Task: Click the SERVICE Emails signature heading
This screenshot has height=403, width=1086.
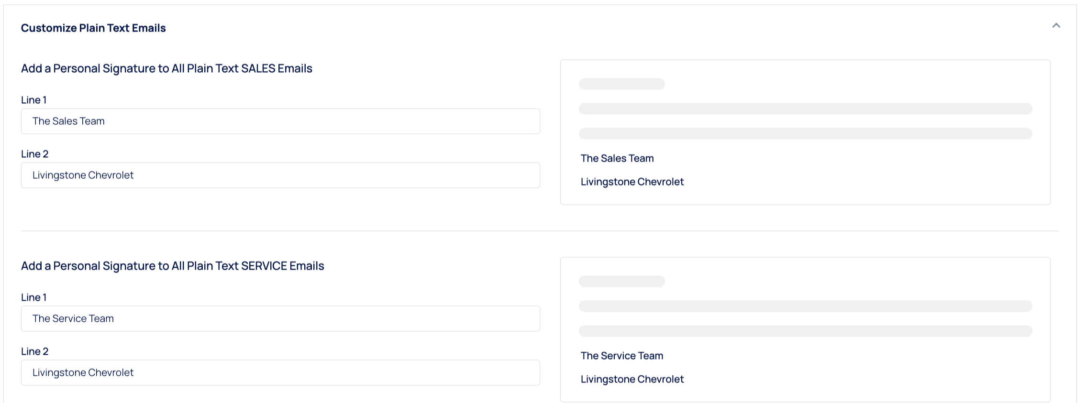Action: 172,266
